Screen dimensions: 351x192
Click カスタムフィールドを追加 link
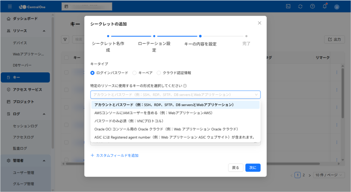(x=114, y=155)
